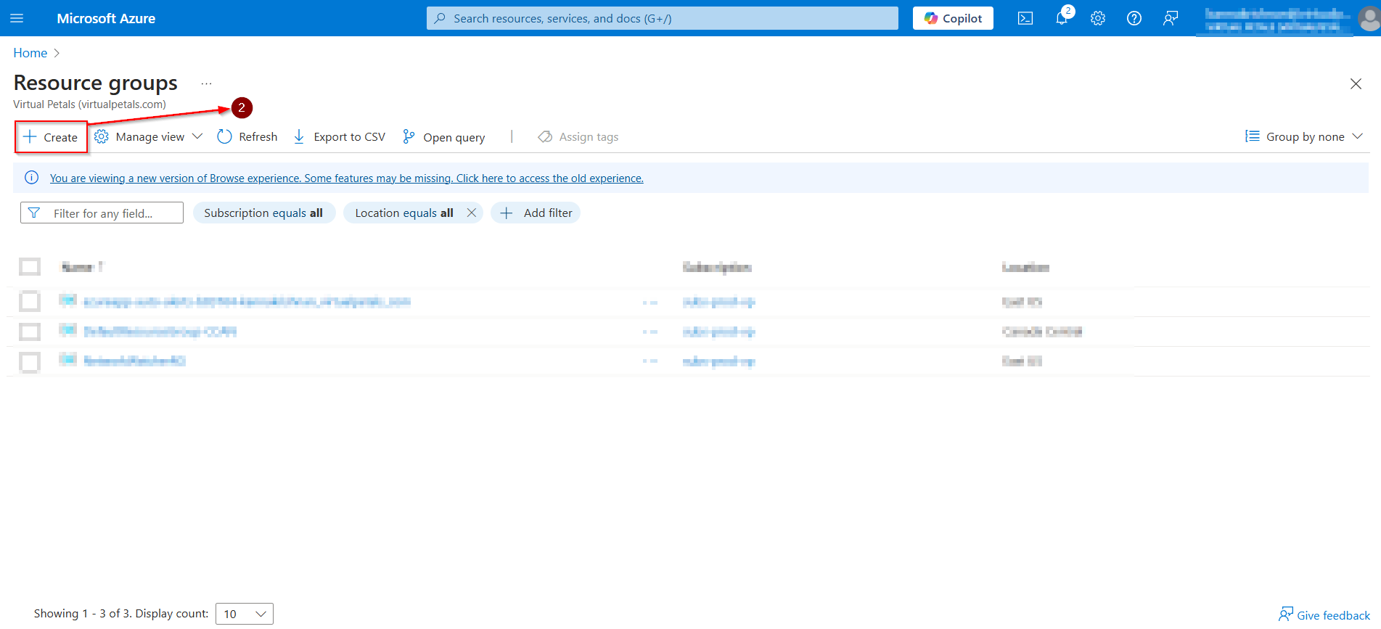The image size is (1381, 629).
Task: Check the first resource group row checkbox
Action: point(30,301)
